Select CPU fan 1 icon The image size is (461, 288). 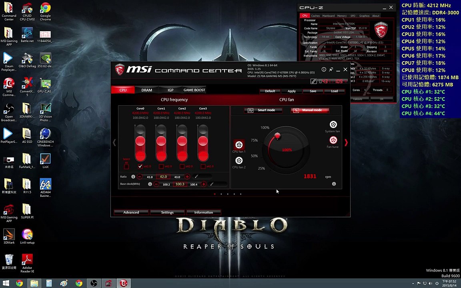point(239,144)
